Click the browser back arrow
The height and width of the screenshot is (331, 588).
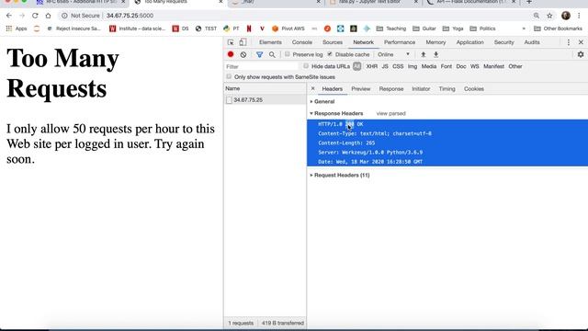click(9, 16)
